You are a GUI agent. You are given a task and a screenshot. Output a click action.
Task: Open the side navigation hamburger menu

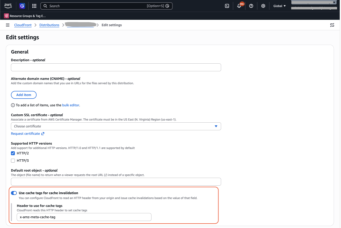point(8,25)
